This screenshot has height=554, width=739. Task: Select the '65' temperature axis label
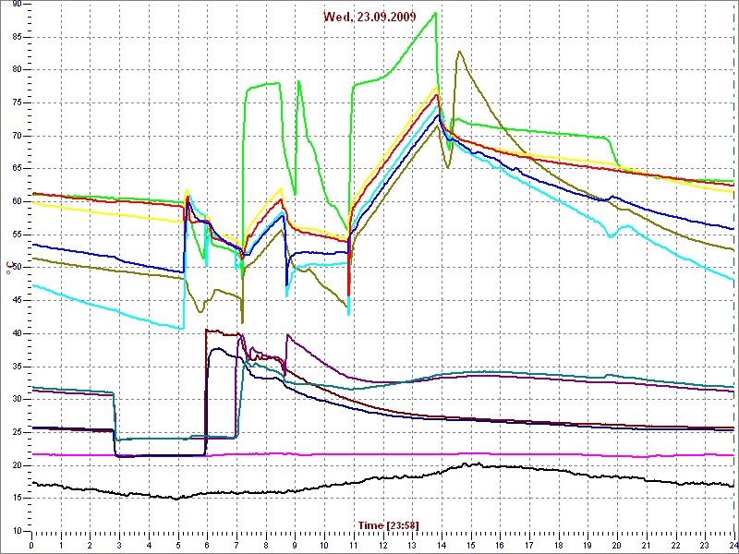[18, 169]
